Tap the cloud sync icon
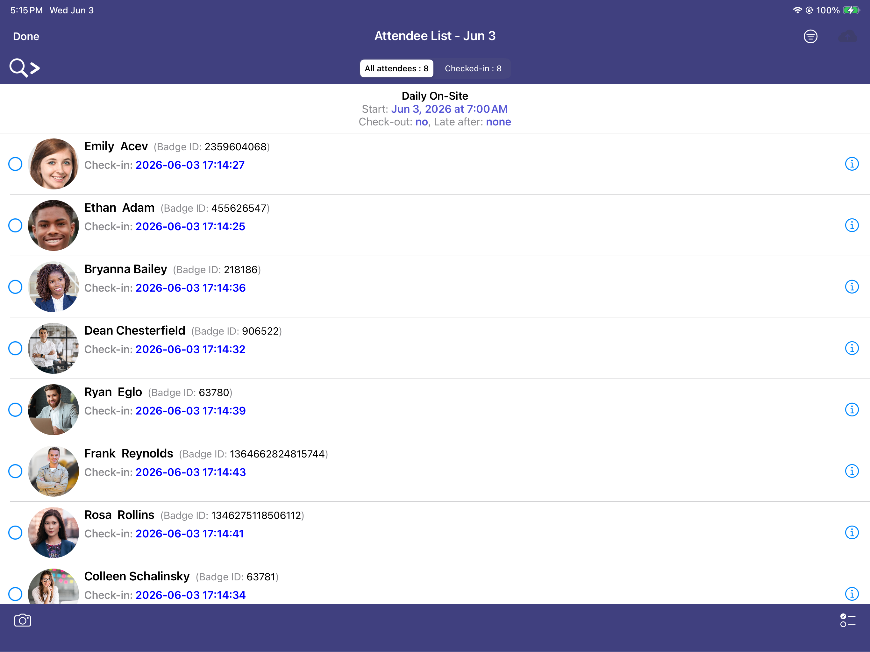The image size is (870, 652). pyautogui.click(x=848, y=37)
